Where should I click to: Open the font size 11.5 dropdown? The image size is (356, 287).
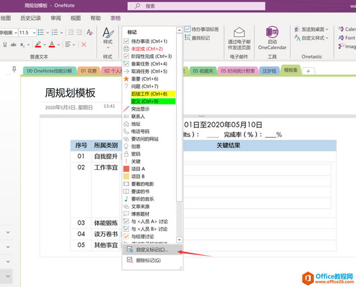34,33
